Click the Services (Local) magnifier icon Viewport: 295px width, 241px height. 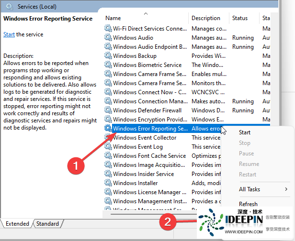10,7
